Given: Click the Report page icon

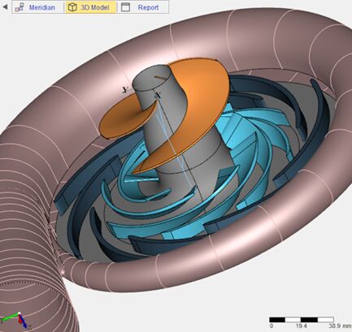Looking at the screenshot, I should (125, 7).
